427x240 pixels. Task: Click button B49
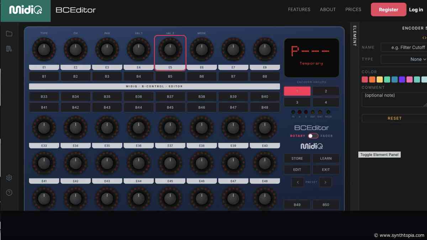click(x=297, y=205)
